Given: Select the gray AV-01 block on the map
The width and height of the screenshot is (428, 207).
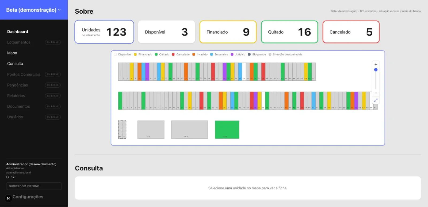Looking at the screenshot, I should [x=190, y=130].
